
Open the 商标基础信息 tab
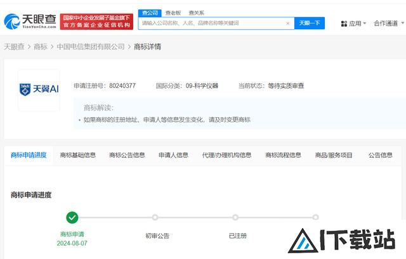[77, 155]
